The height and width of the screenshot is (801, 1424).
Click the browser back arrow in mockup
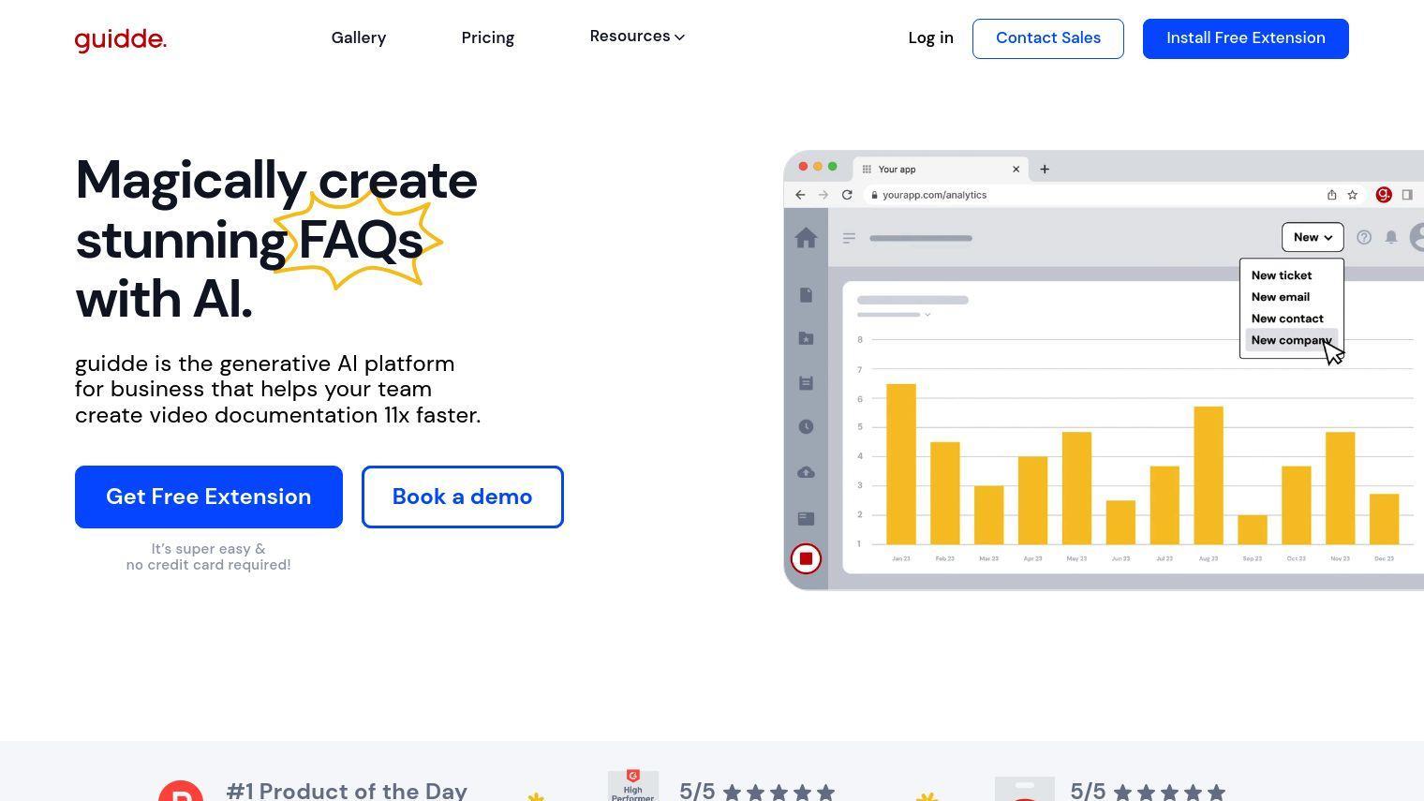pos(800,195)
